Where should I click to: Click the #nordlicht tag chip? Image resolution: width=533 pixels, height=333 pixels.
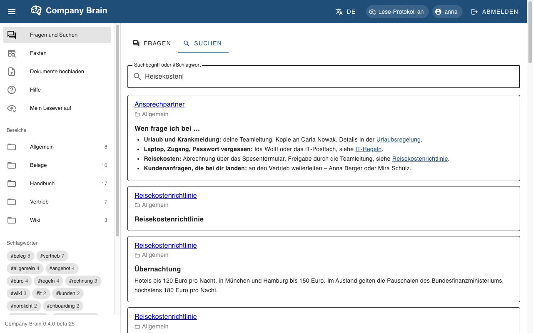[24, 306]
